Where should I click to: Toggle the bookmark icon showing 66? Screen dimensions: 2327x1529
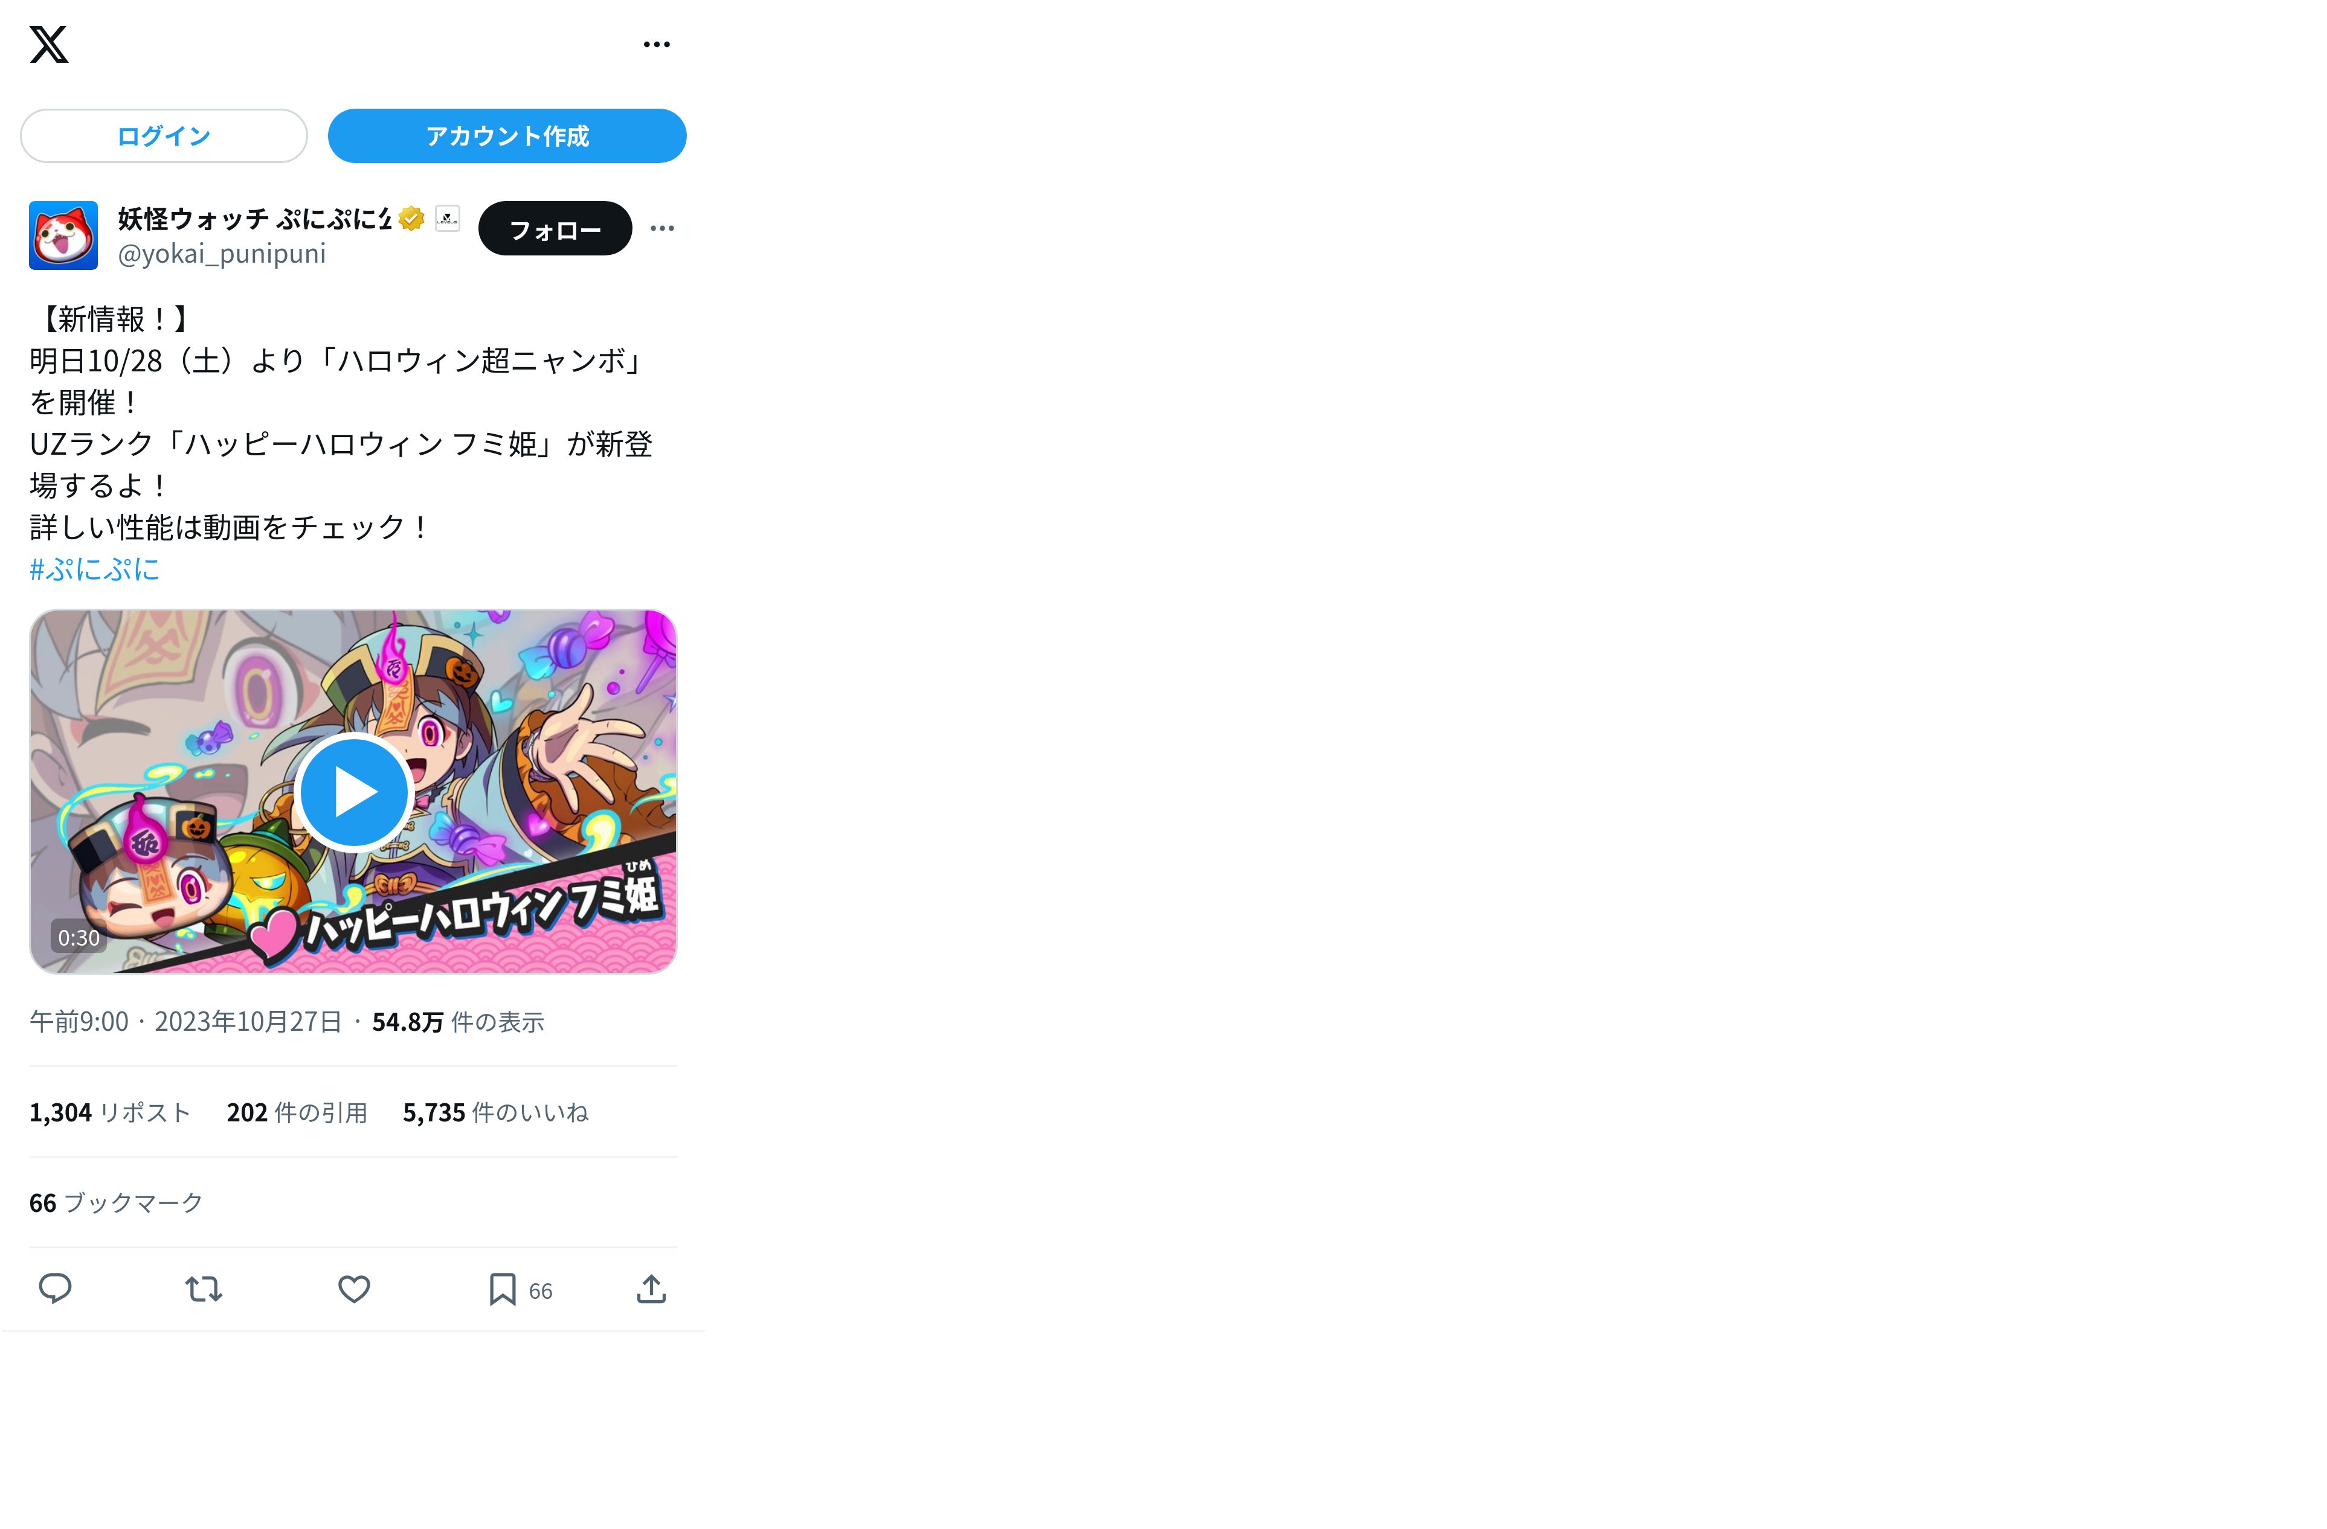pos(503,1289)
